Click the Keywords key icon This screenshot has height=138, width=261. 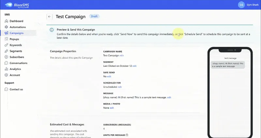click(6, 45)
